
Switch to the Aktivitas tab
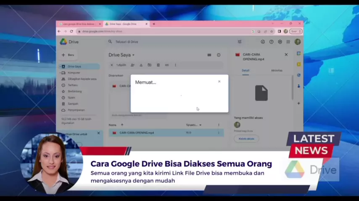point(277,70)
